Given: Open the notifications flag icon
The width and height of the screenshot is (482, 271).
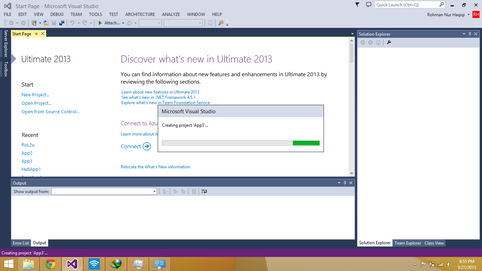Looking at the screenshot, I should (x=357, y=5).
